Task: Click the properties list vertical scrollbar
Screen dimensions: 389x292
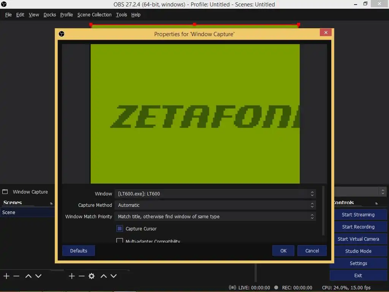Action: point(323,211)
